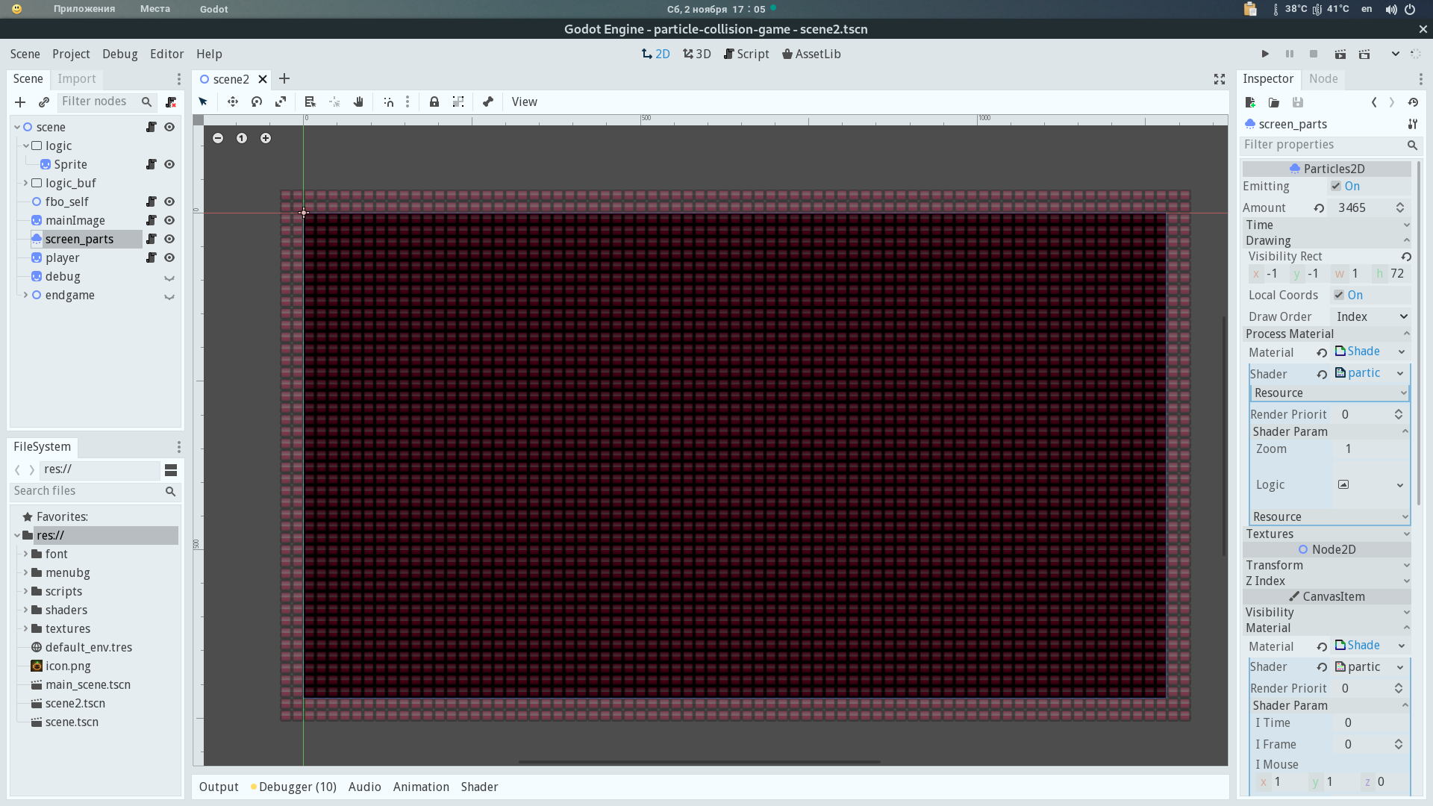This screenshot has width=1433, height=806.
Task: Select the Rotate mode tool
Action: click(x=257, y=102)
